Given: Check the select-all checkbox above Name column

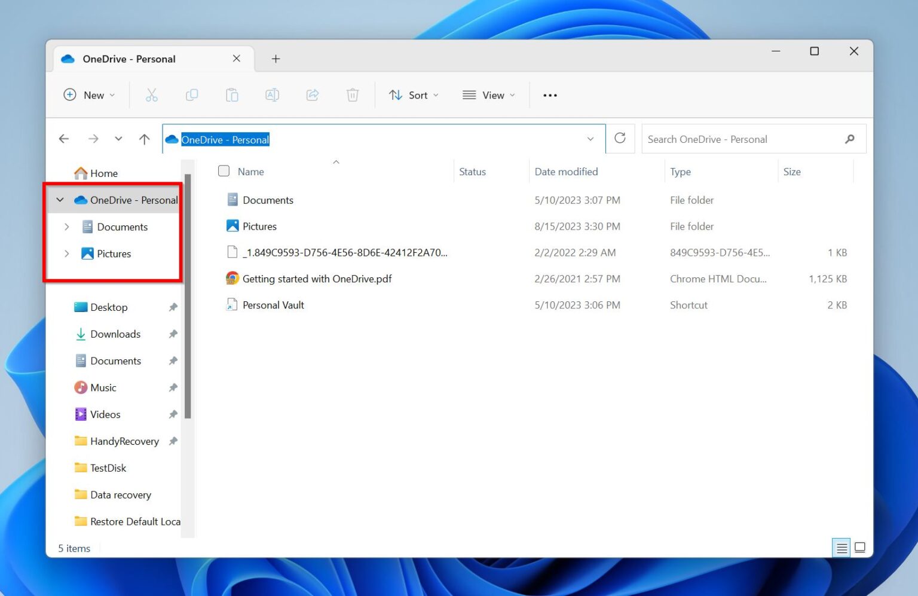Looking at the screenshot, I should pyautogui.click(x=223, y=170).
